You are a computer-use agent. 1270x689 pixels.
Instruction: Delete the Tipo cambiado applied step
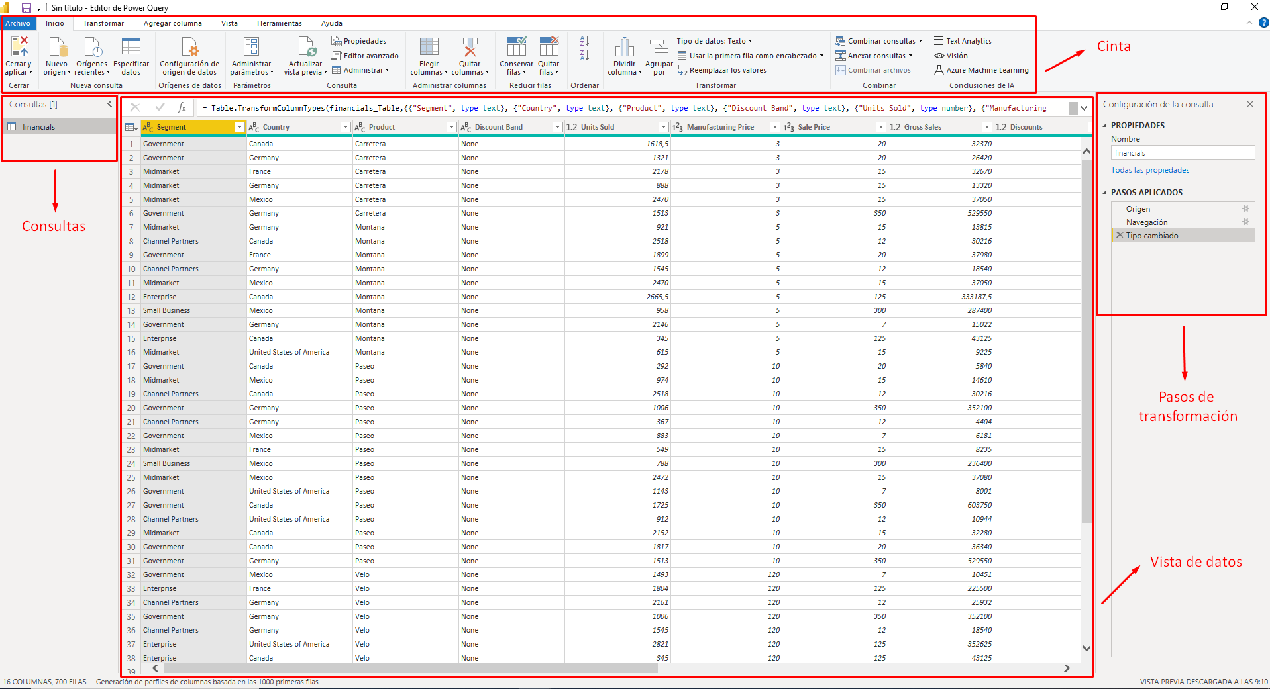1120,236
